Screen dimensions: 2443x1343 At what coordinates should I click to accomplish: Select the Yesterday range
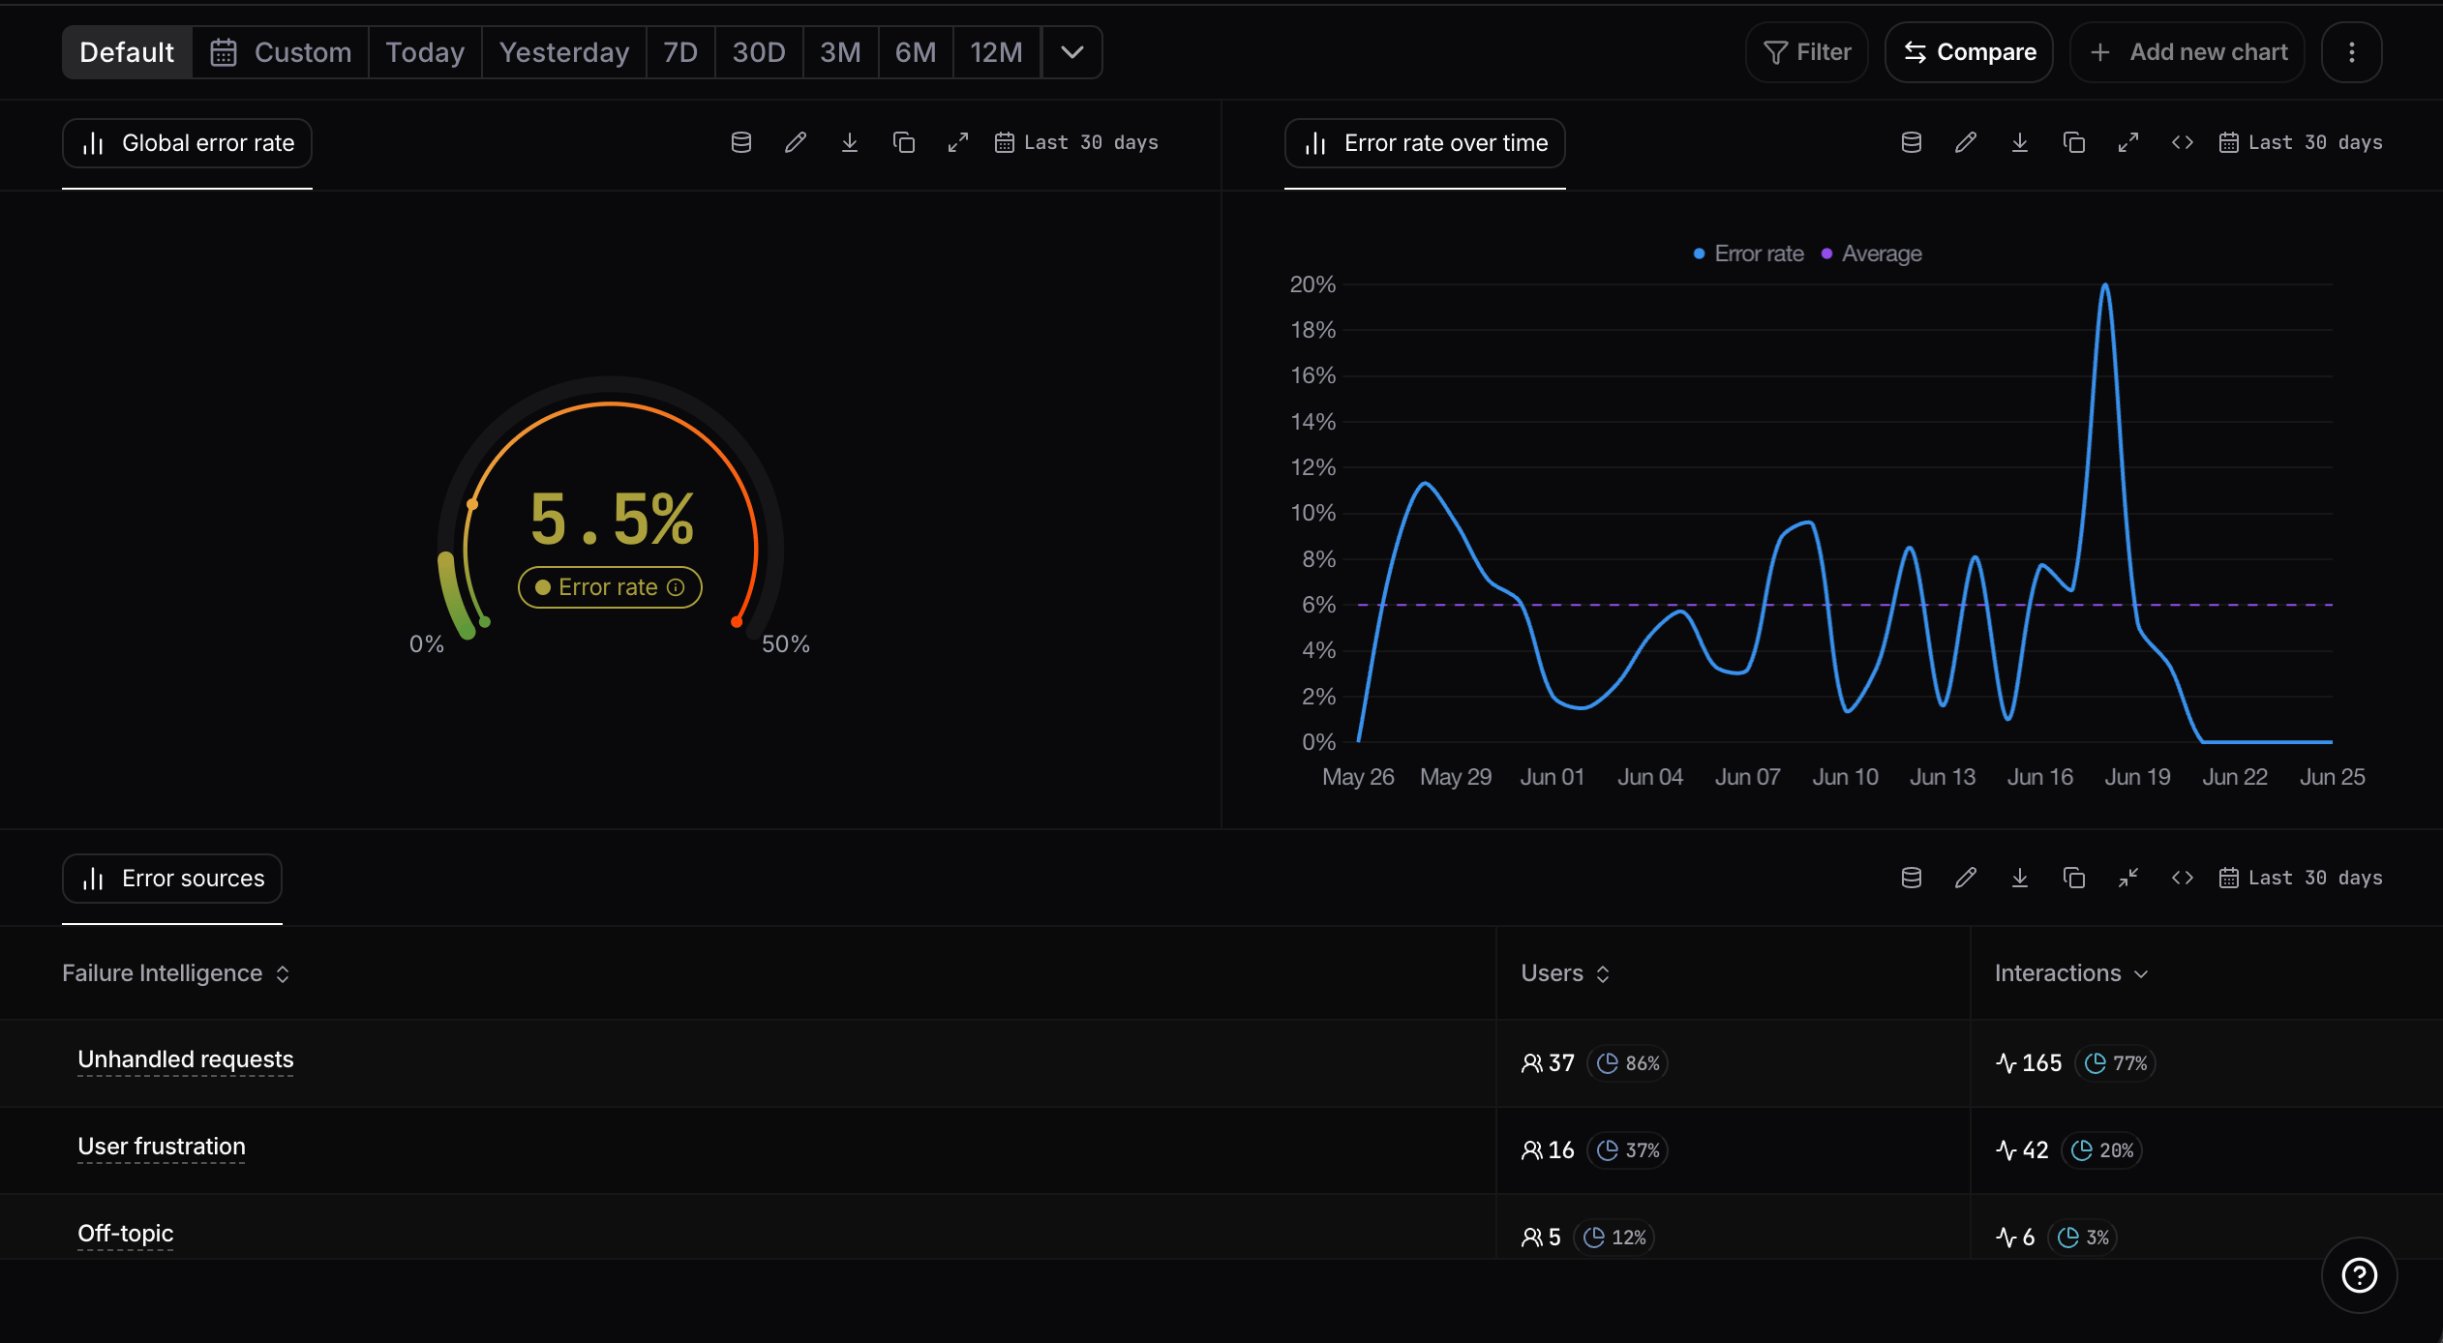(564, 52)
